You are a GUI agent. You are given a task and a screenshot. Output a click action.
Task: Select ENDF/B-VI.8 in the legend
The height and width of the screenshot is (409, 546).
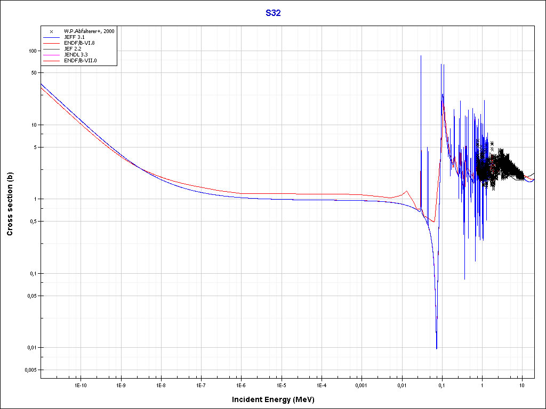click(79, 43)
